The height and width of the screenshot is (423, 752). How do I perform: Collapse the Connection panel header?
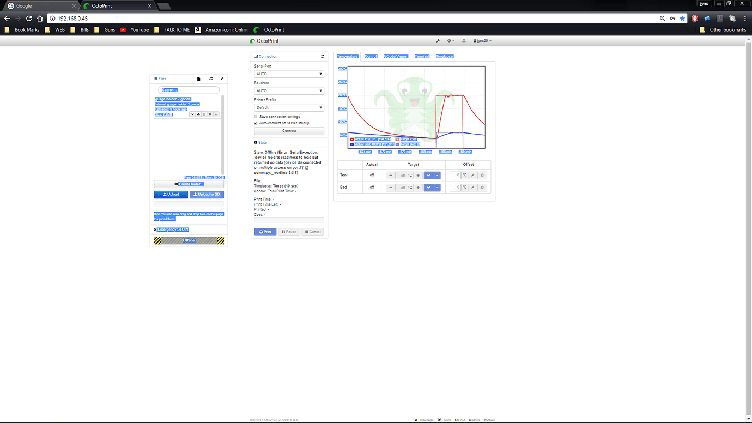pyautogui.click(x=266, y=56)
